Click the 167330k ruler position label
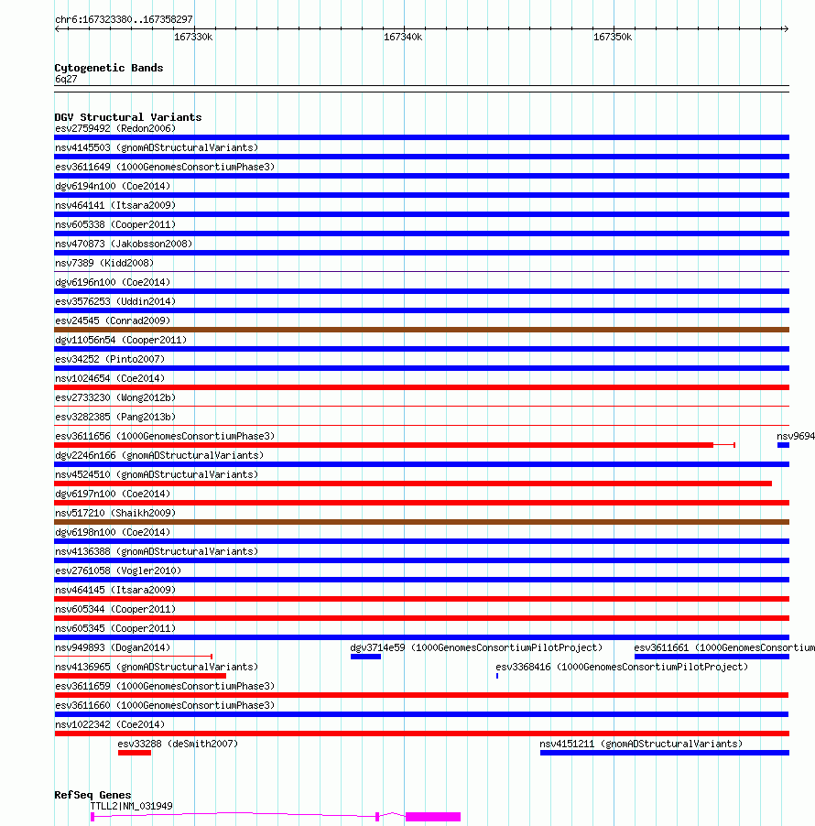This screenshot has width=815, height=826. click(x=193, y=37)
